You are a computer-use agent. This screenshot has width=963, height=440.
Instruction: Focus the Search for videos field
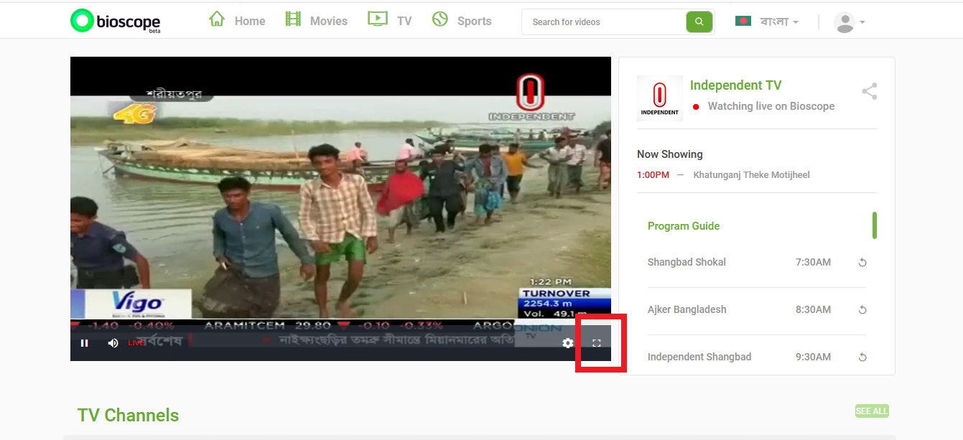pyautogui.click(x=604, y=22)
